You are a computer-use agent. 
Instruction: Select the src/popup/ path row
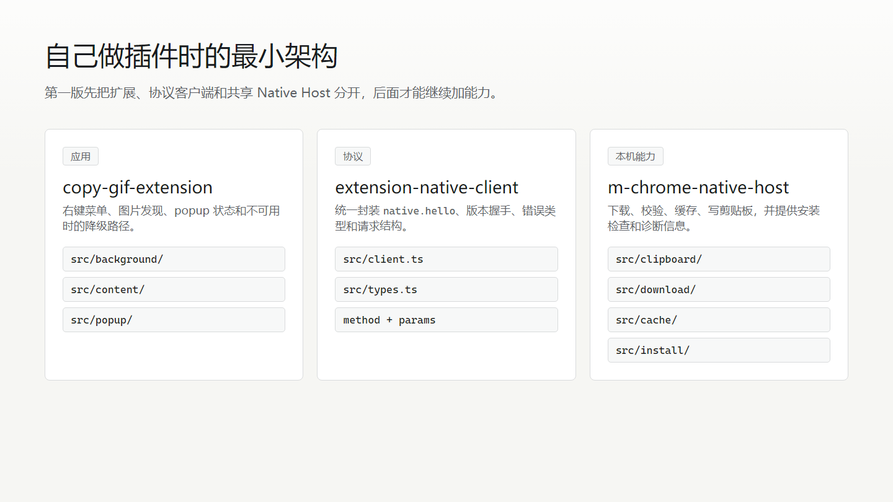click(174, 320)
